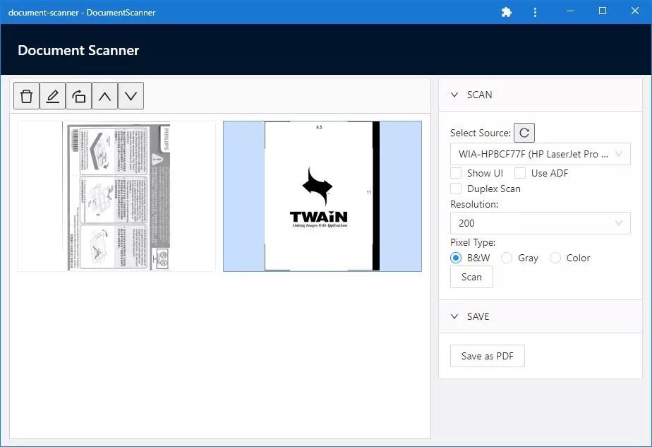This screenshot has width=652, height=447.
Task: Rotate the scanned page
Action: (x=78, y=95)
